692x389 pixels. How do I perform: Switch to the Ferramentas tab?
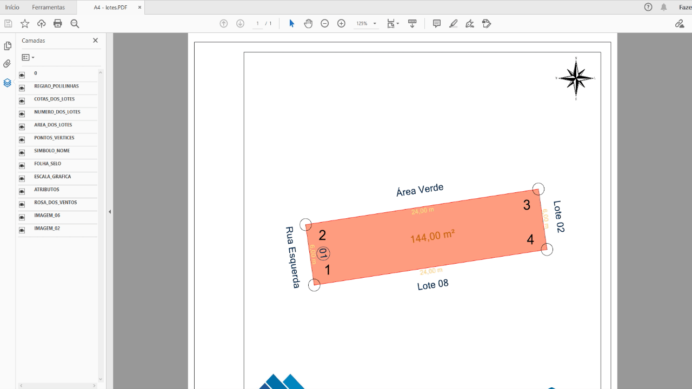coord(48,8)
